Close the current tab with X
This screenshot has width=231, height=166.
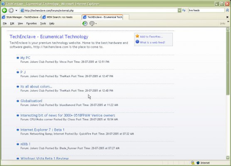tap(227, 17)
